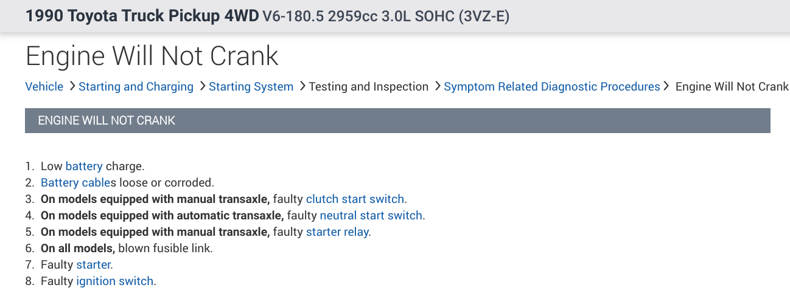Open the clutch start switch link
790x299 pixels.
[355, 199]
